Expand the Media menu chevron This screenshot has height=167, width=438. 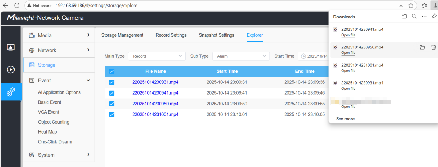pyautogui.click(x=88, y=35)
